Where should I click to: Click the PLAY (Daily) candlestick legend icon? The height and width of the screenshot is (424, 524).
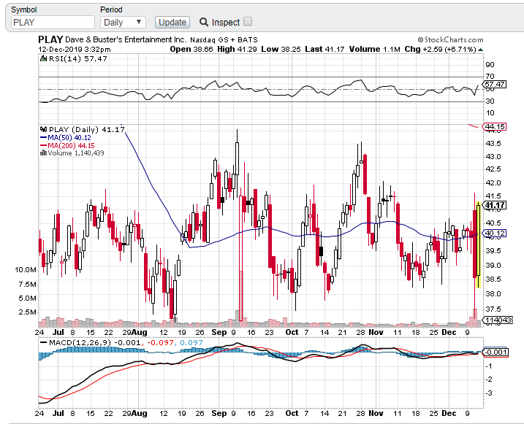click(42, 129)
